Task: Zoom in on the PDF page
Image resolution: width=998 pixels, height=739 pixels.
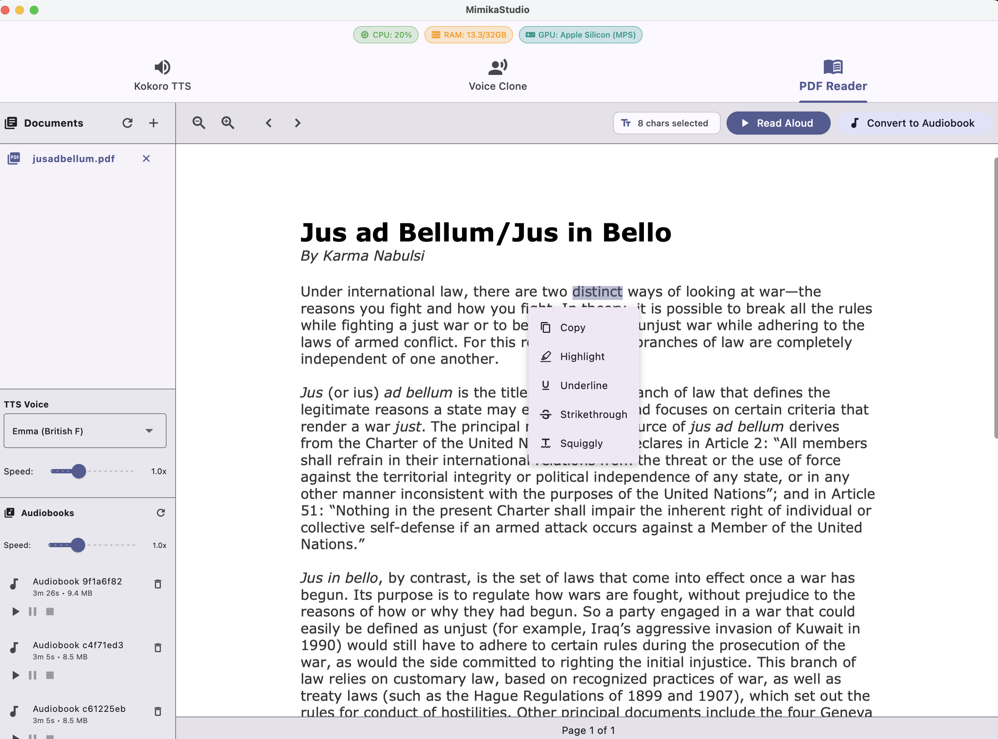Action: [x=228, y=123]
